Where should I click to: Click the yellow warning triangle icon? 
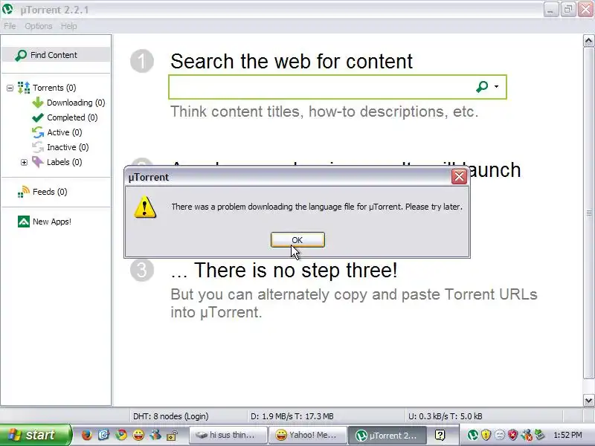coord(145,207)
